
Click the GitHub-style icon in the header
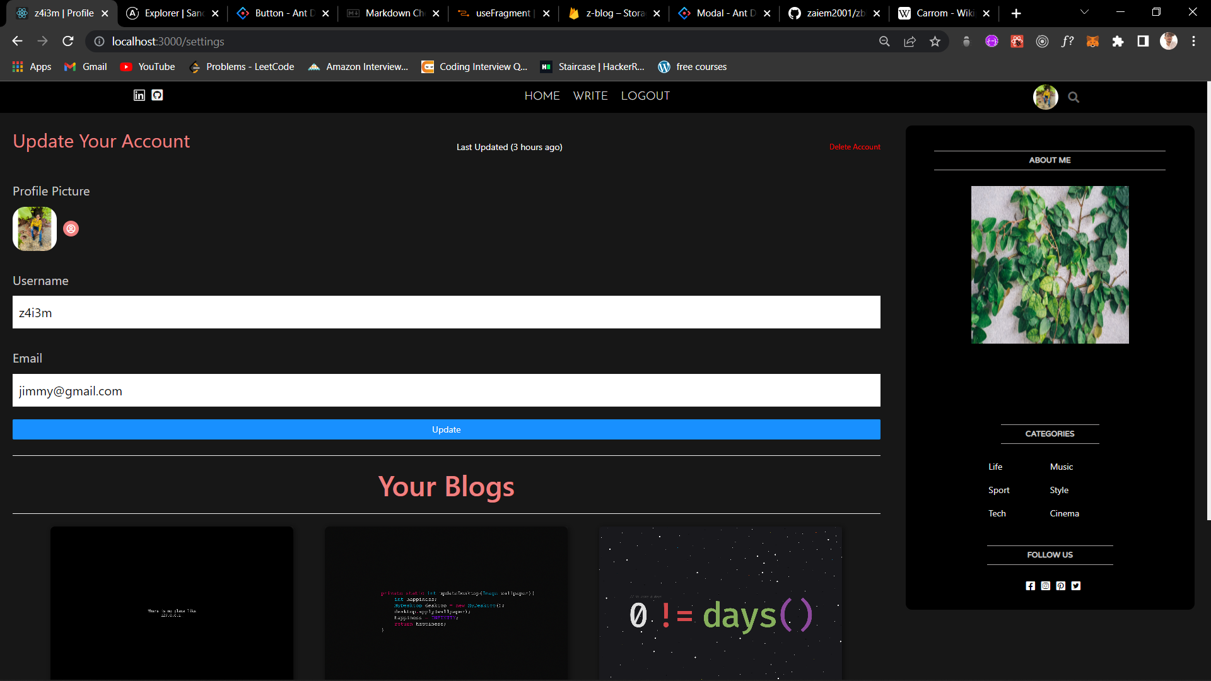(157, 95)
